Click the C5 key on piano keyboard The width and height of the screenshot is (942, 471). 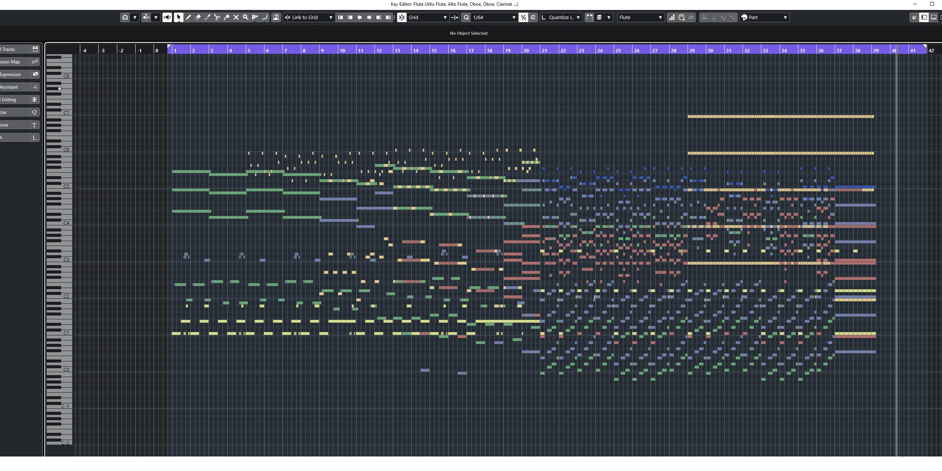click(x=66, y=186)
